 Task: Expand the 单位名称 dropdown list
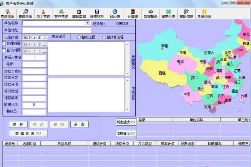click(88, 23)
